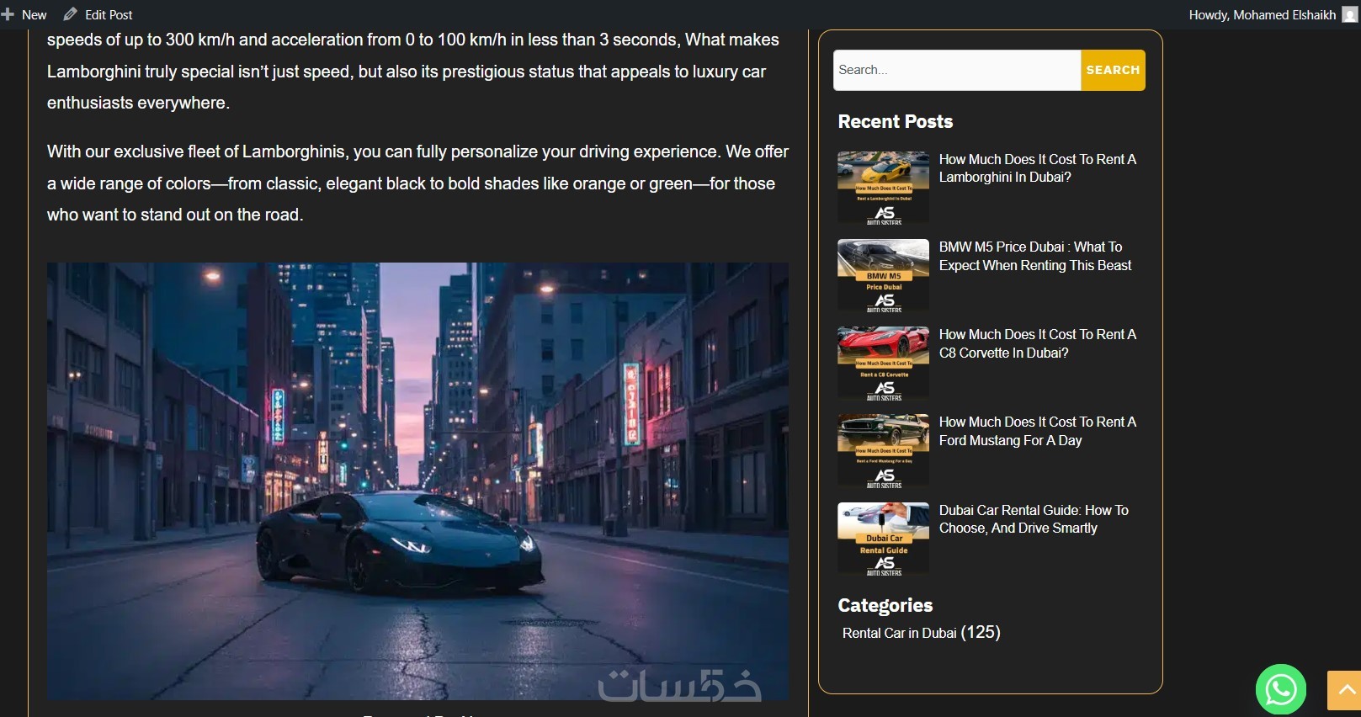Click the Recent Posts heading
The image size is (1361, 717).
click(x=896, y=121)
